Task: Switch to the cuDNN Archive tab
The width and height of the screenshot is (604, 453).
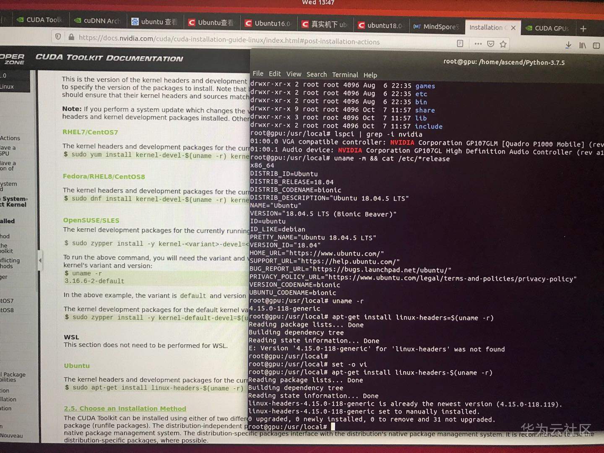Action: coord(97,21)
